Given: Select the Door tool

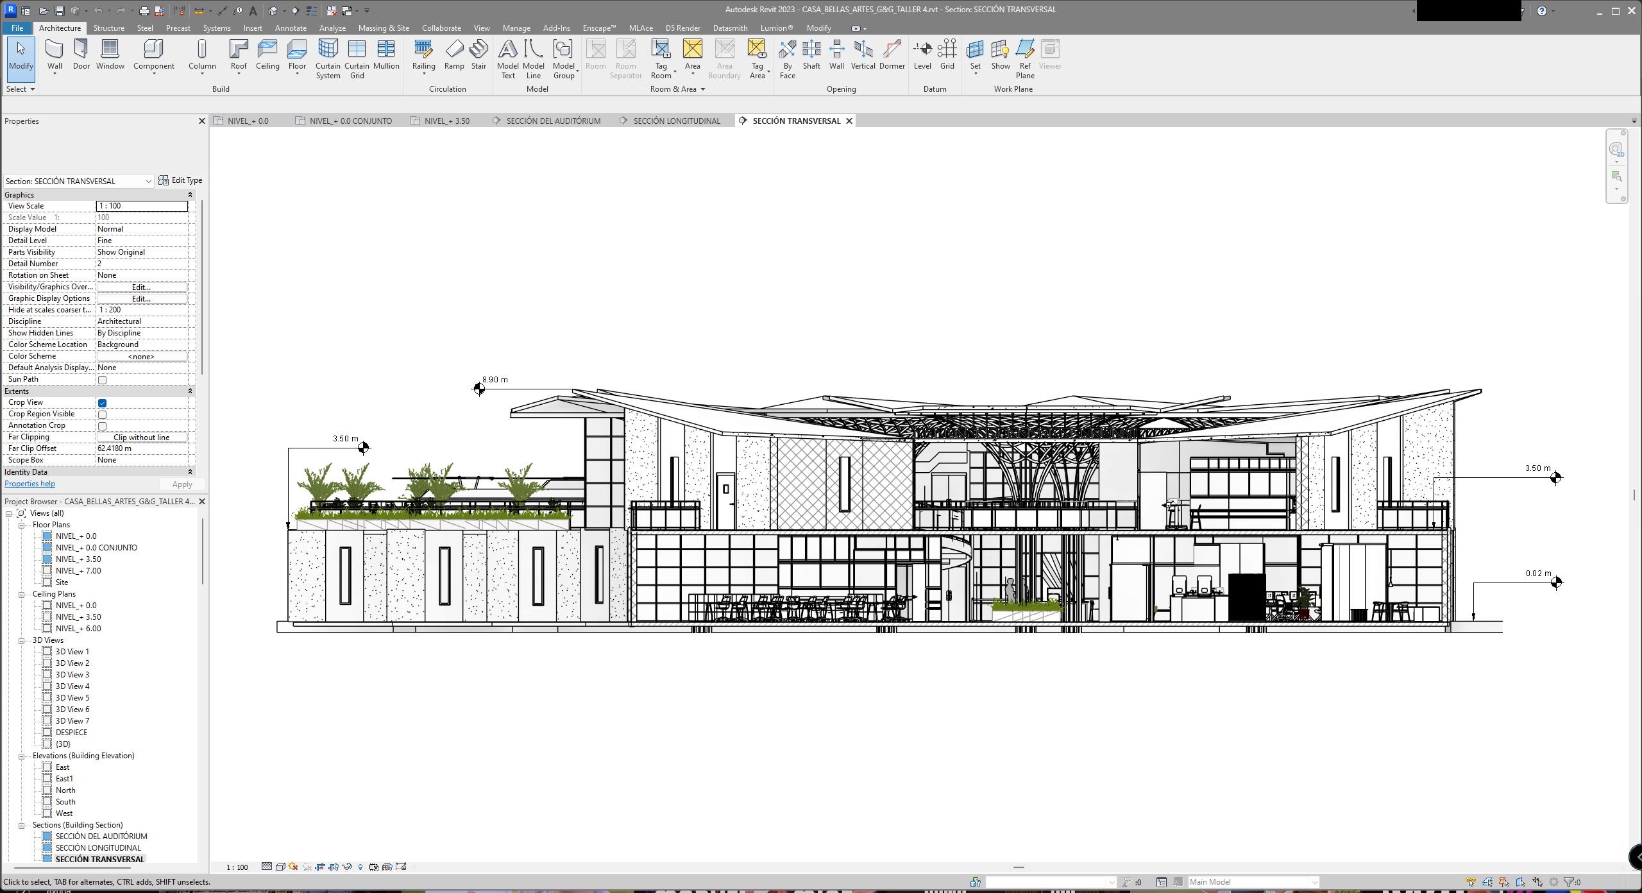Looking at the screenshot, I should 81,55.
